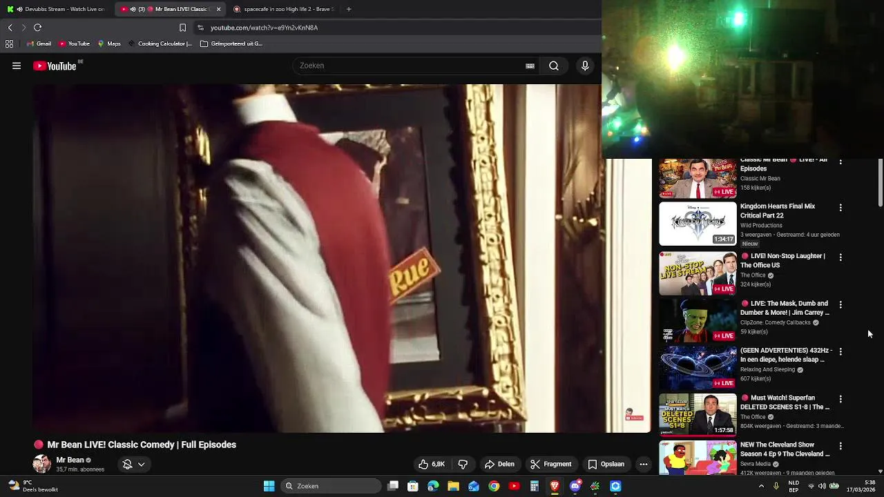Bookmark this page with the bookmark icon
The image size is (884, 497).
(182, 28)
